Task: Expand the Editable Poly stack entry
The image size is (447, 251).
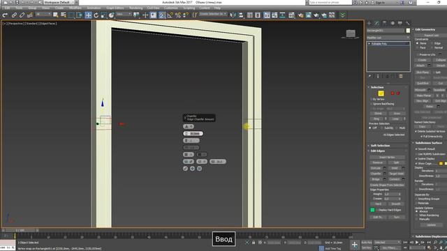Action: pyautogui.click(x=369, y=44)
